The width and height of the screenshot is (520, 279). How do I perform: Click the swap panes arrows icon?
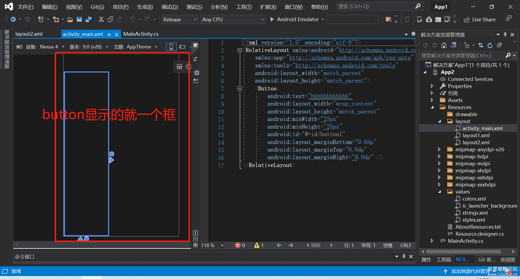[196, 59]
